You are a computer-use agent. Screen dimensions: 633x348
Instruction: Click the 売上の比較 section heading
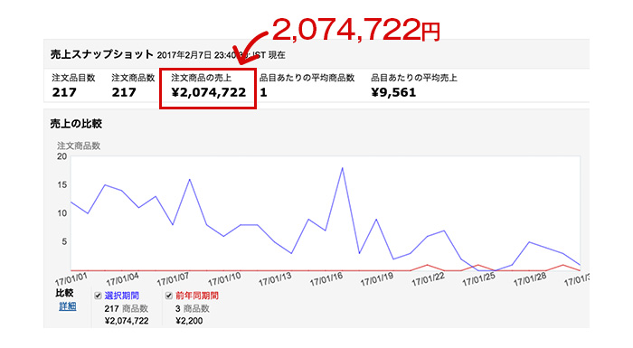76,124
